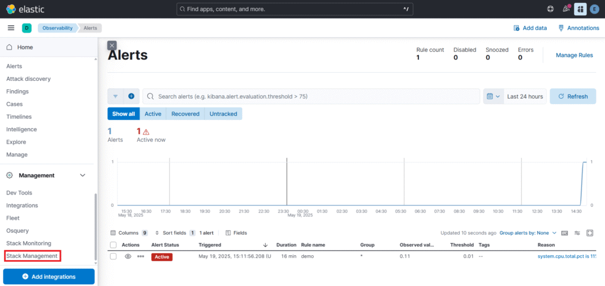
Task: Open Home in sidebar
Action: click(25, 47)
